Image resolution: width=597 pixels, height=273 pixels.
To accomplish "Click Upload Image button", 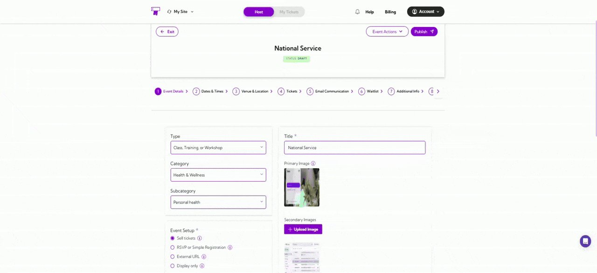I will coord(303,229).
